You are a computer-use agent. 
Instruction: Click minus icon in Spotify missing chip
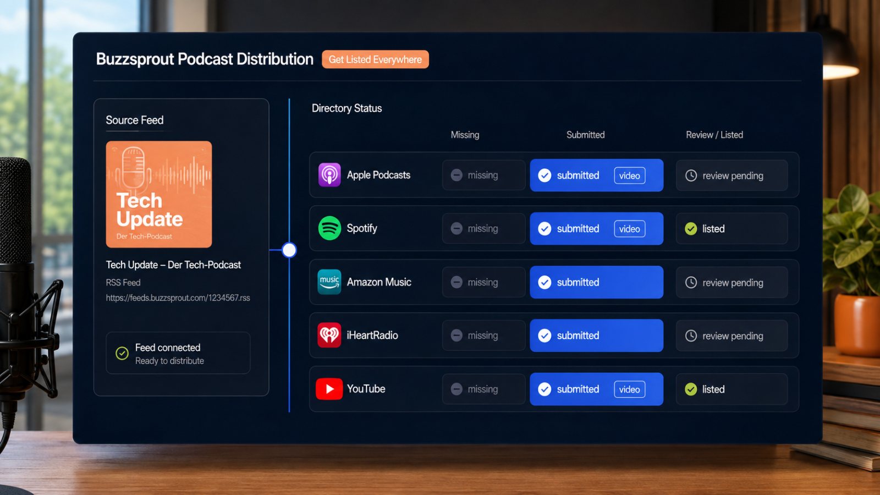click(457, 229)
